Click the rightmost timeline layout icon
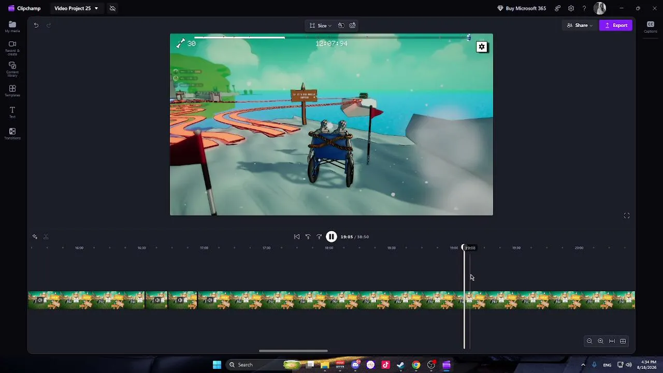 click(x=623, y=341)
